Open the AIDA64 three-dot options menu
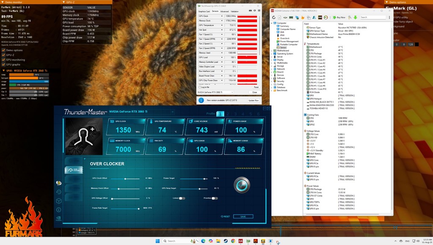Viewport: 433px width, 245px height. tap(389, 17)
